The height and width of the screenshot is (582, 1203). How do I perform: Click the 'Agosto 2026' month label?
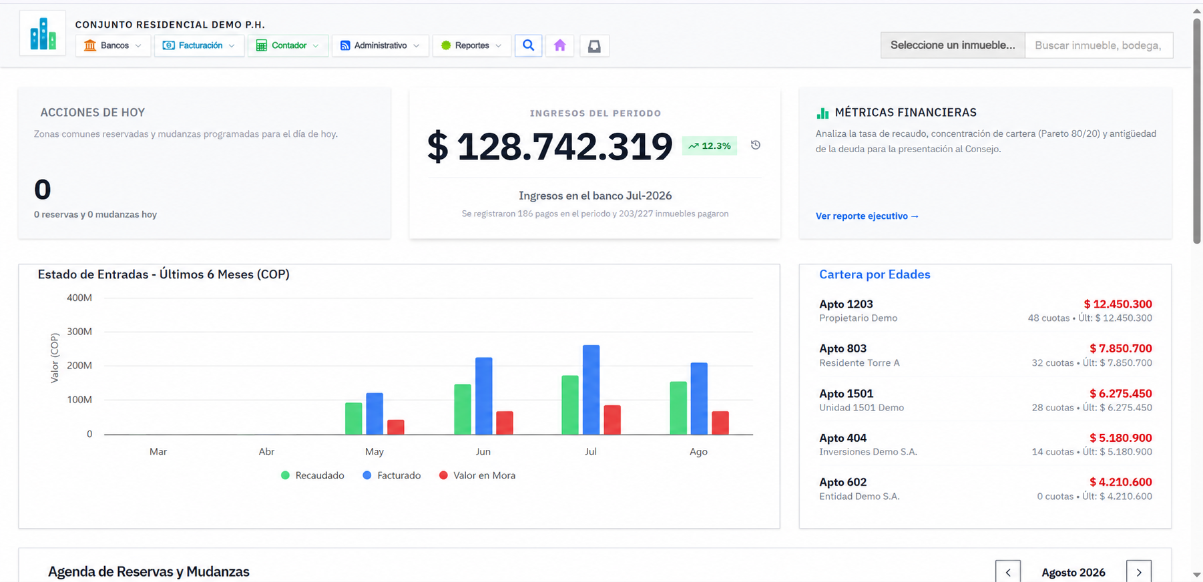pyautogui.click(x=1073, y=572)
